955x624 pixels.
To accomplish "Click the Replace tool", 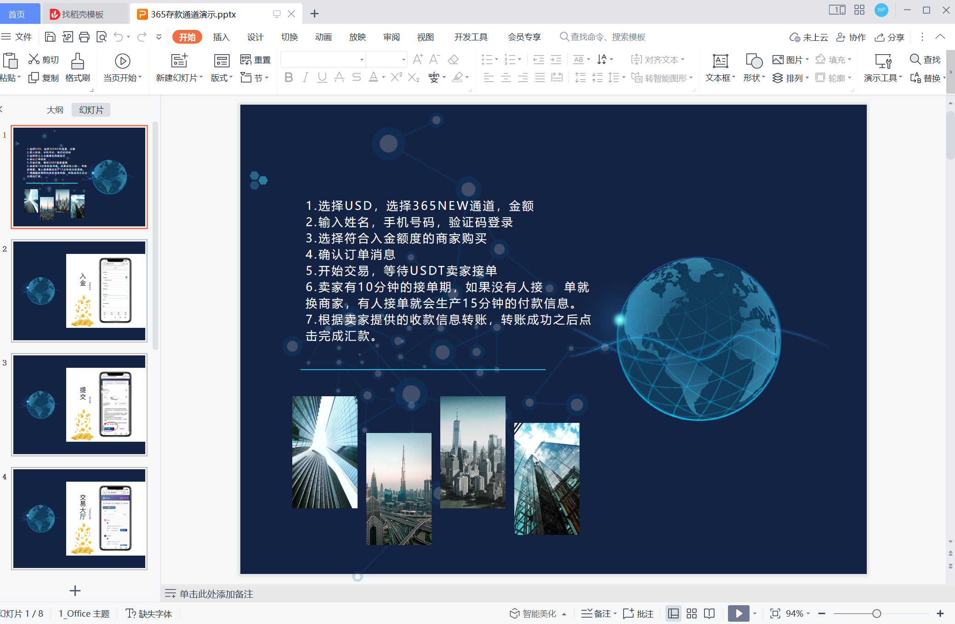I will pyautogui.click(x=926, y=78).
